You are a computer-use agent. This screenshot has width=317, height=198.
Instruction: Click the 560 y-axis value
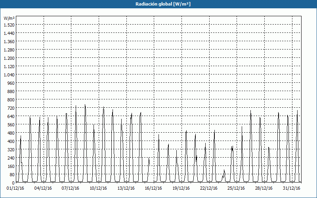pyautogui.click(x=11, y=125)
